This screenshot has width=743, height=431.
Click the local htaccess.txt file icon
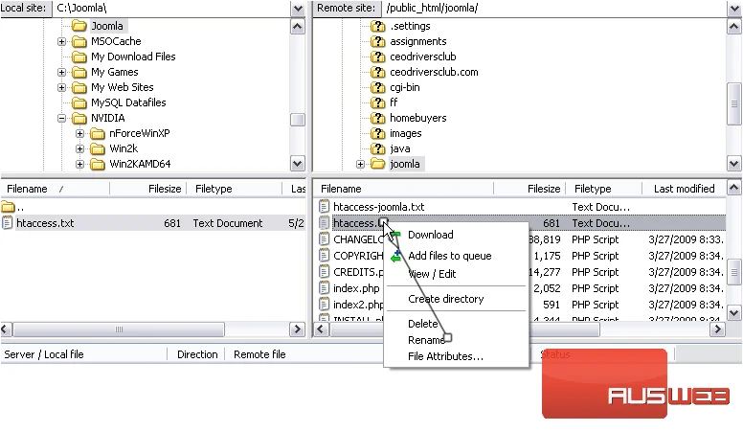(7, 223)
